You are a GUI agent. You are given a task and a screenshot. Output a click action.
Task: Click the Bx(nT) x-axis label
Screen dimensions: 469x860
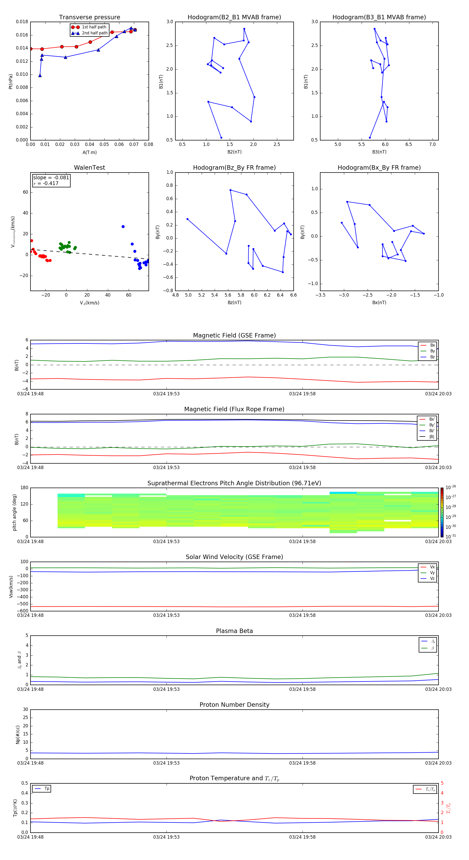coord(379,303)
